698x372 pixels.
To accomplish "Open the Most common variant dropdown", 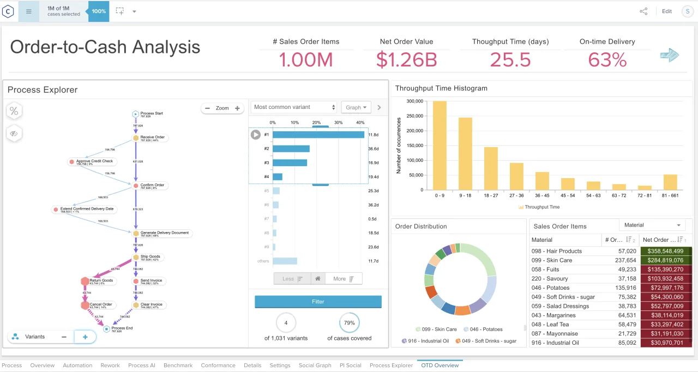I will pyautogui.click(x=293, y=107).
